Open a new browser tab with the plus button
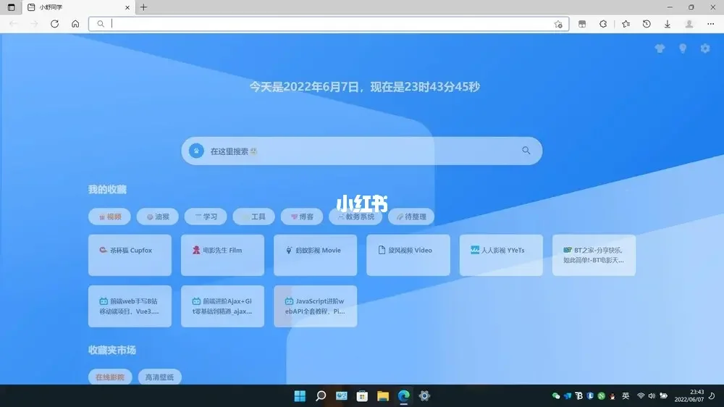Screen dimensions: 724x407 point(143,7)
